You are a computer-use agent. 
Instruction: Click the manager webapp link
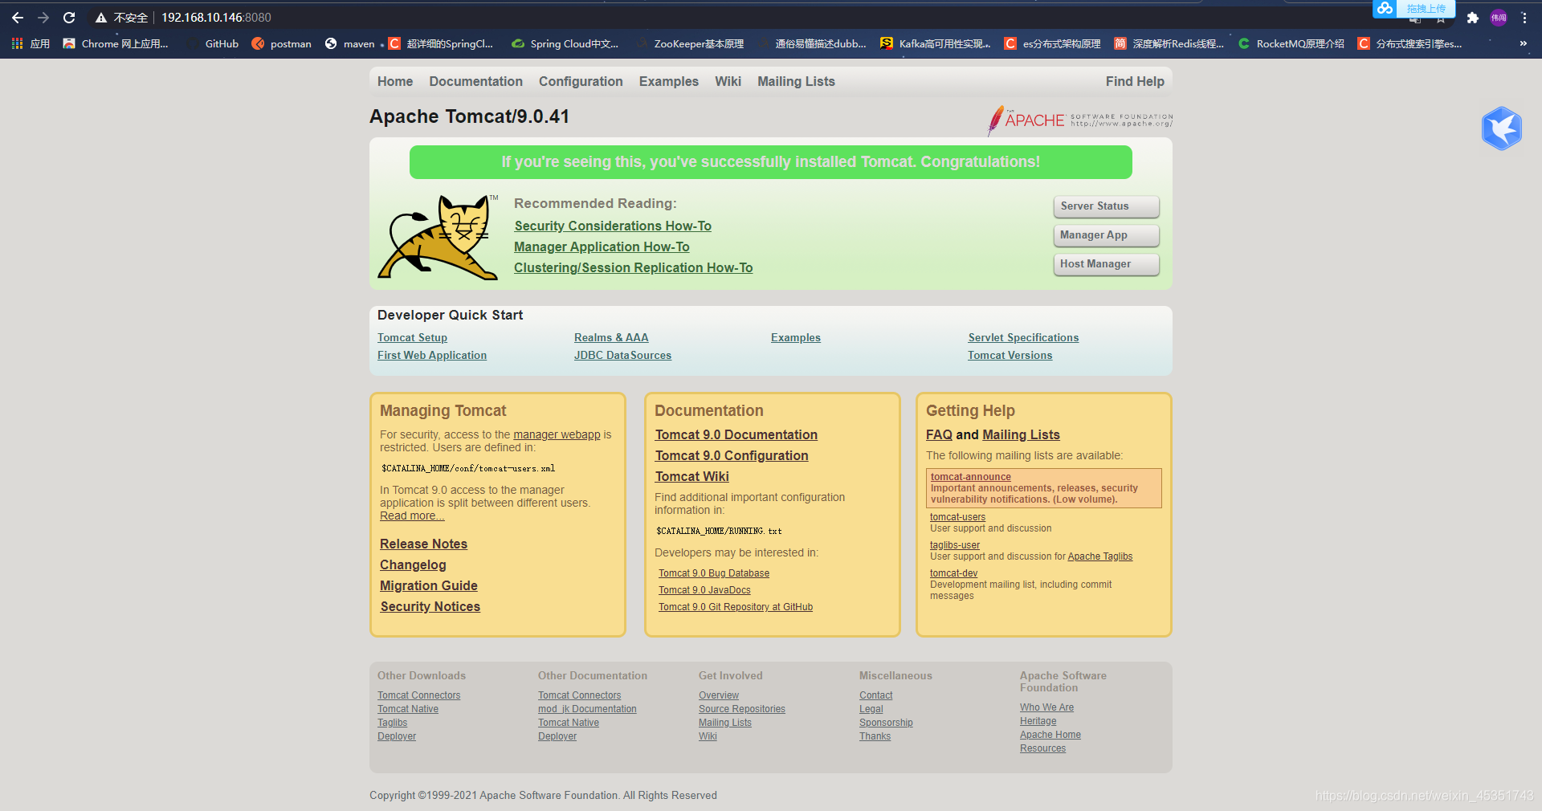[x=557, y=434]
